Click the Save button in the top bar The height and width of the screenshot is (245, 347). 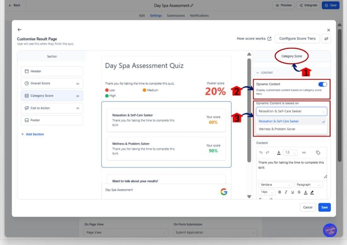[x=331, y=5]
